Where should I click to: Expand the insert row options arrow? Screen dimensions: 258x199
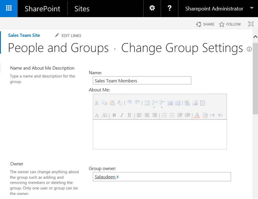point(154,107)
